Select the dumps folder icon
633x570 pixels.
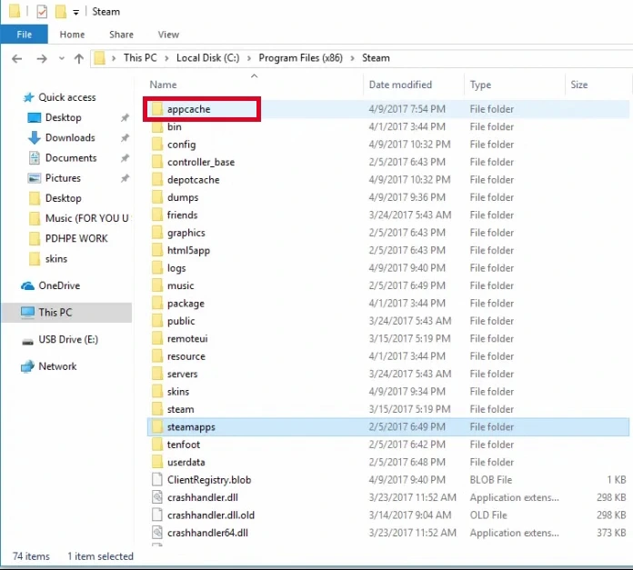point(157,197)
